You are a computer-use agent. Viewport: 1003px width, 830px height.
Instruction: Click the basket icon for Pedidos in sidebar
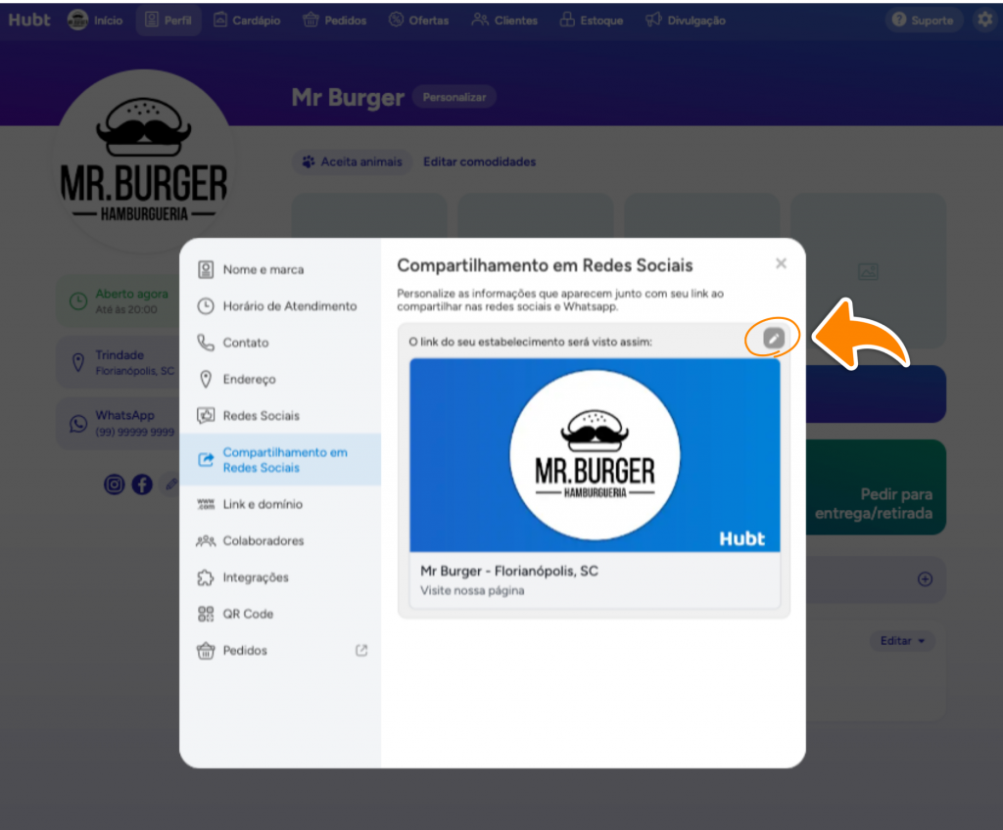[206, 650]
